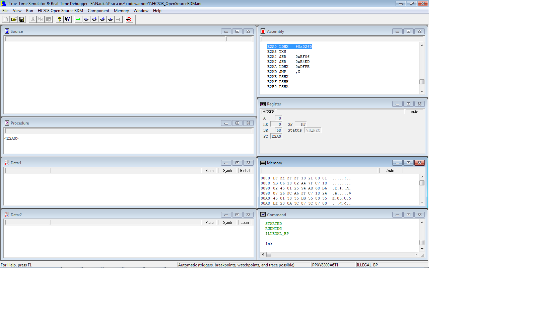Click the in> command prompt line

coord(269,244)
